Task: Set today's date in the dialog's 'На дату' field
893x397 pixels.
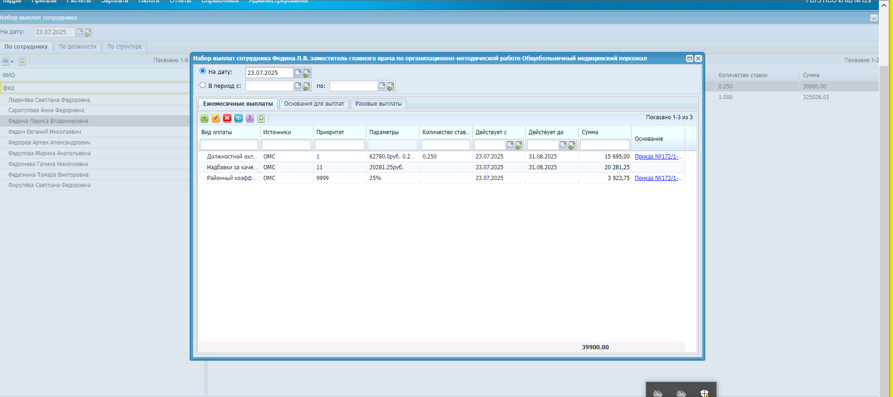Action: click(x=307, y=73)
